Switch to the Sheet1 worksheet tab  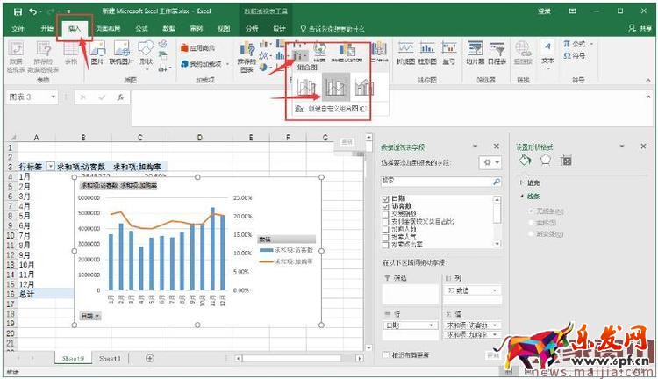[x=110, y=358]
